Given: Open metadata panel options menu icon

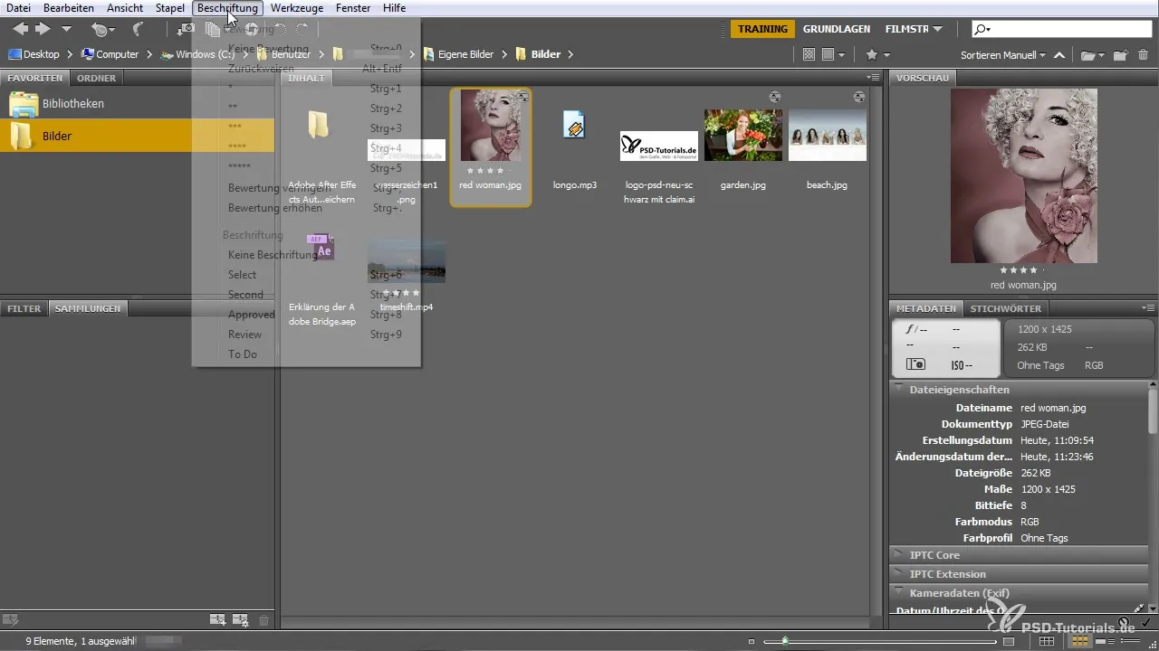Looking at the screenshot, I should pyautogui.click(x=1149, y=308).
